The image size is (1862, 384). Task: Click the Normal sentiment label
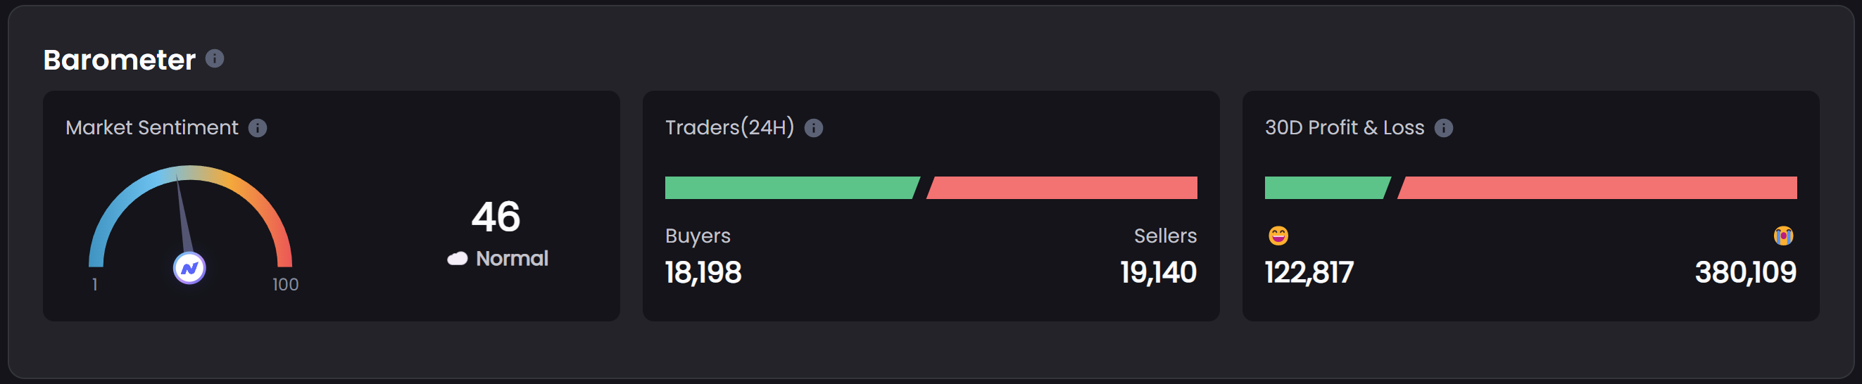[x=512, y=258]
